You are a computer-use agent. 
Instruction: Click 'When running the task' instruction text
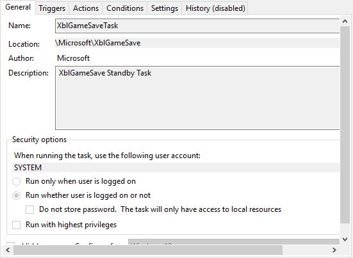coord(107,156)
